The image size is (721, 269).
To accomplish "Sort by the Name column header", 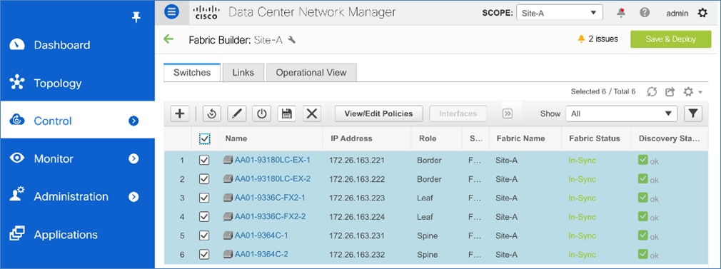I will pos(236,138).
